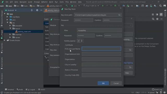The image size is (167, 94).
Task: Focus the State or Province field
Action: (101, 70)
